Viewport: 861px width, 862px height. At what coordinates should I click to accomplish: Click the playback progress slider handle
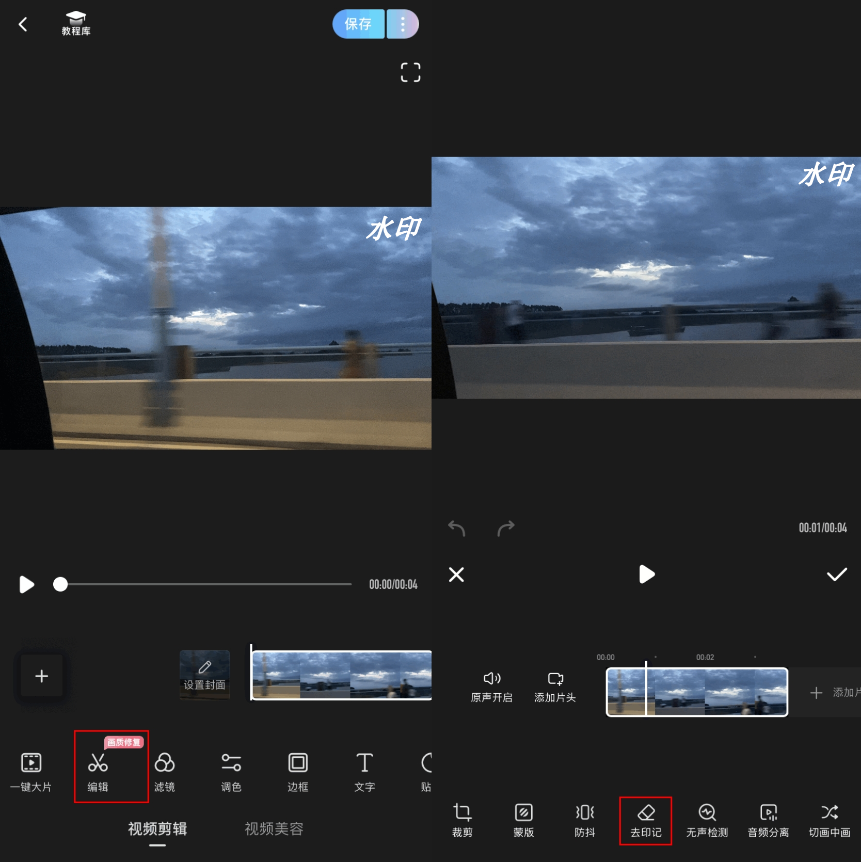(60, 584)
